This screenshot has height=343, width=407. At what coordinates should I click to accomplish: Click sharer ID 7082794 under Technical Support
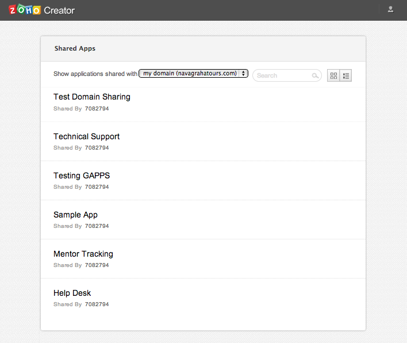coord(97,148)
